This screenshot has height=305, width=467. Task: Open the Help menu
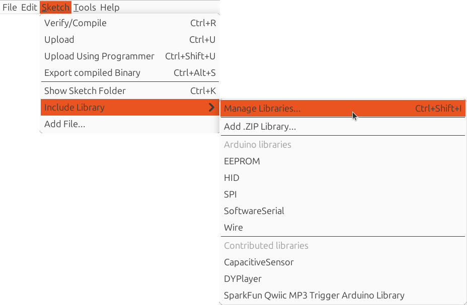click(110, 8)
